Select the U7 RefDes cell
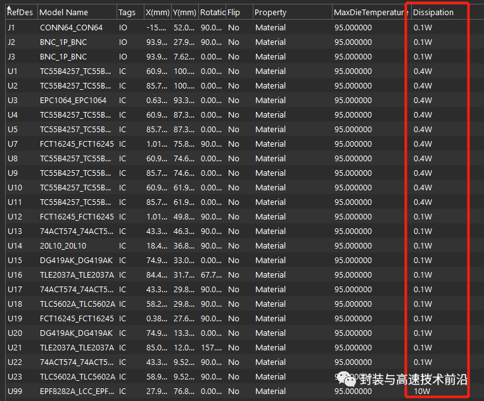The width and height of the screenshot is (484, 401). click(x=13, y=144)
